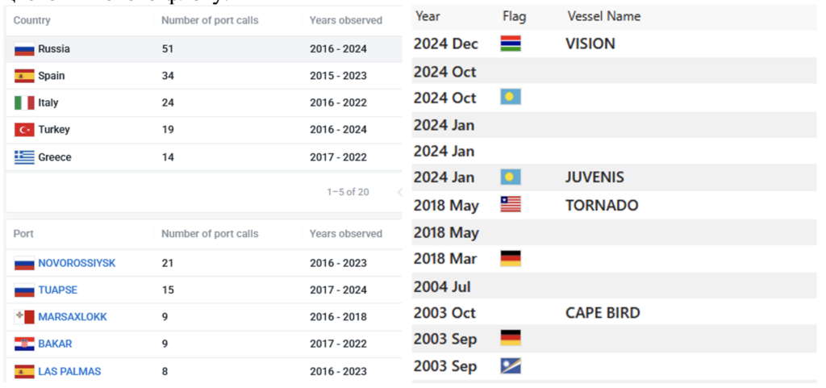Sort by Port column header
Image resolution: width=826 pixels, height=388 pixels.
pos(23,234)
